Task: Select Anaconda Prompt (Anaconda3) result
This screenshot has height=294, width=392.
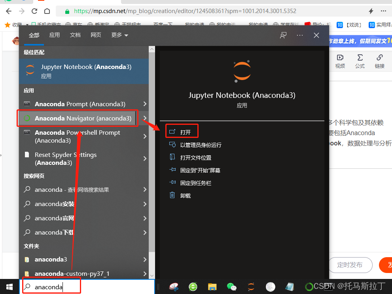Action: pyautogui.click(x=80, y=104)
